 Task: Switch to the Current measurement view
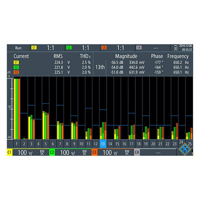[x=21, y=56]
